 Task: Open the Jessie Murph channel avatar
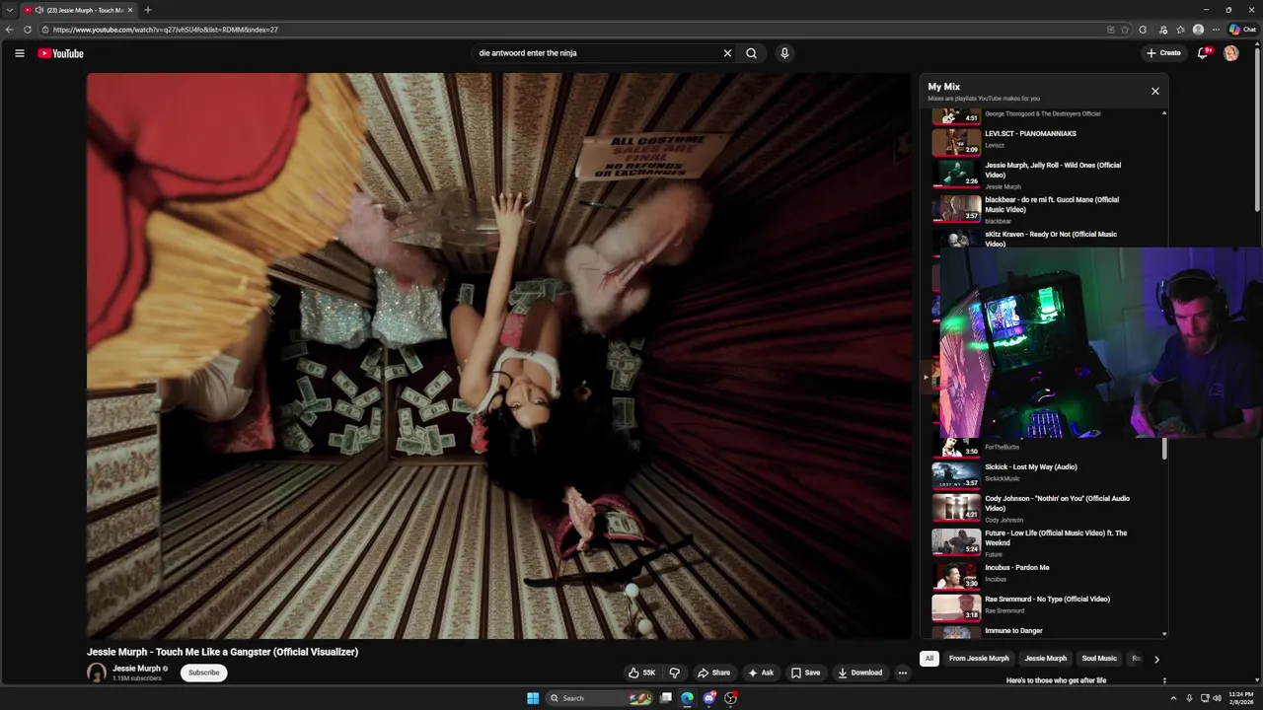pos(97,673)
